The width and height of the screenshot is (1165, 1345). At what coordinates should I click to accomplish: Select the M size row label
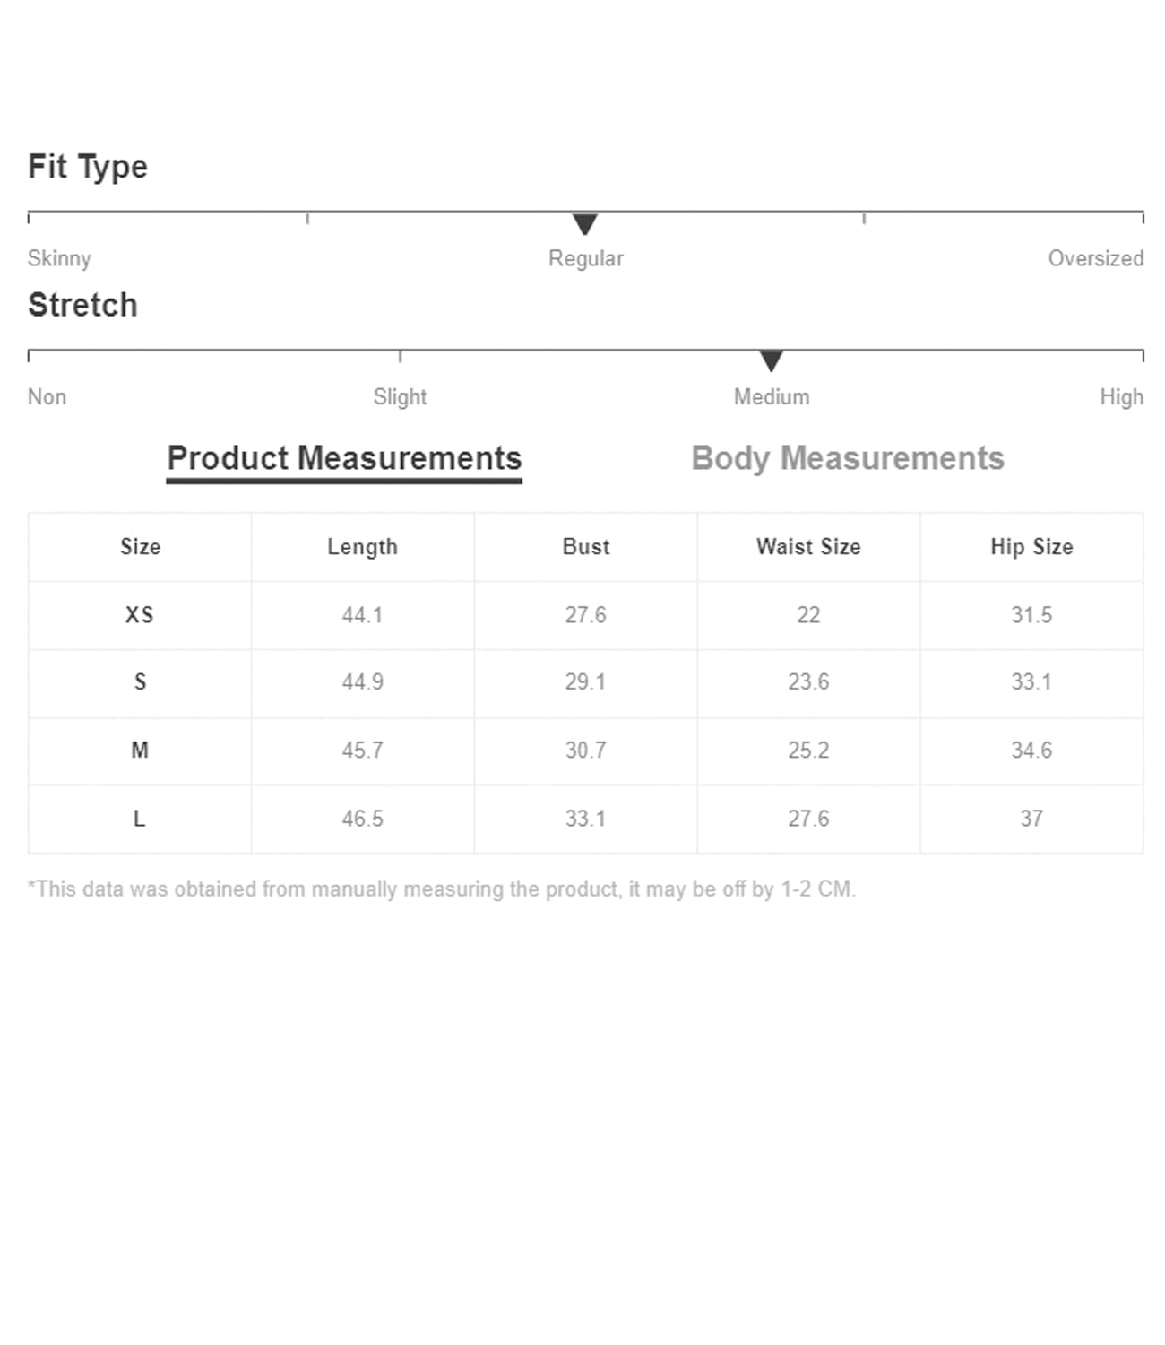coord(140,751)
